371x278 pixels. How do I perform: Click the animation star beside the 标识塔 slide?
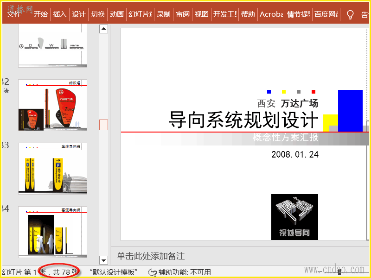(x=6, y=90)
